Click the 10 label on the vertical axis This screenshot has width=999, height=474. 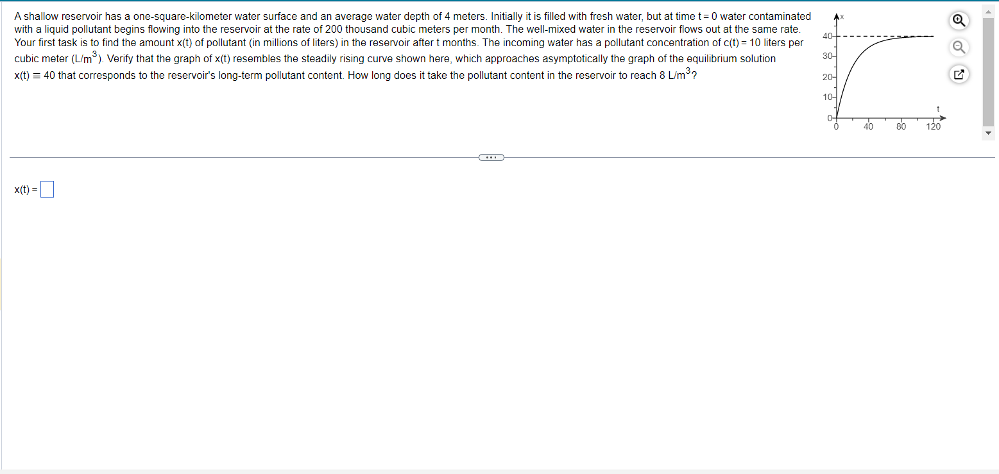click(828, 97)
